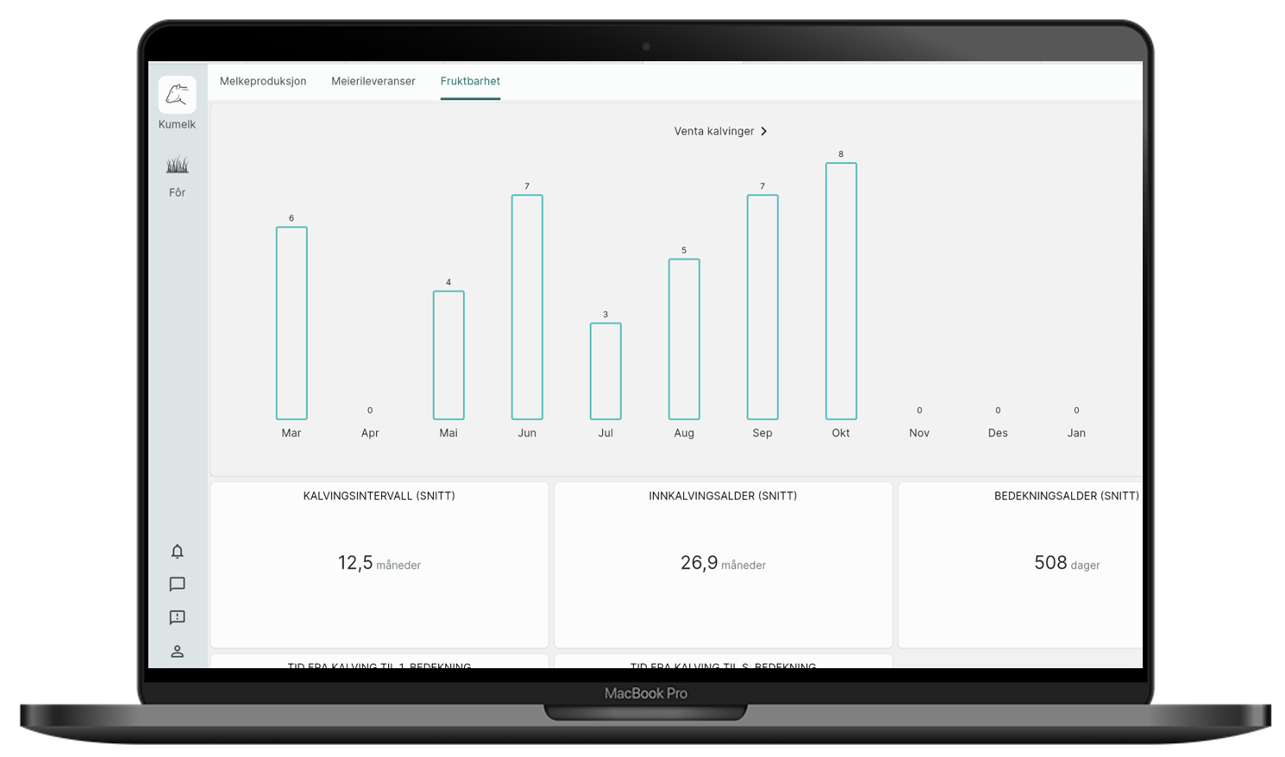Viewport: 1285px width, 757px height.
Task: Click the Apr axis label
Action: pyautogui.click(x=370, y=433)
